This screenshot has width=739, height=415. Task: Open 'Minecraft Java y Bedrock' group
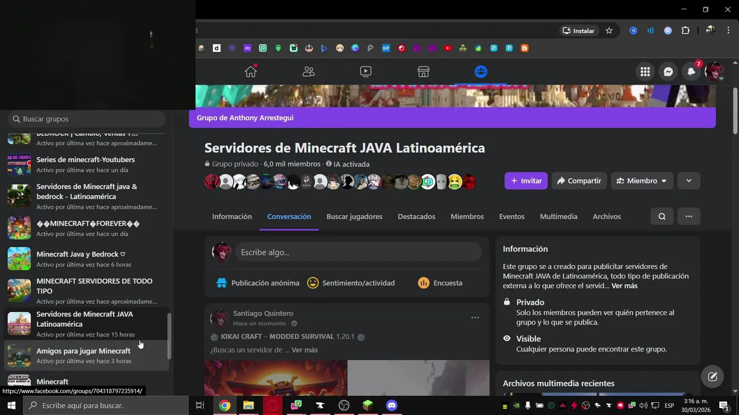pos(87,259)
